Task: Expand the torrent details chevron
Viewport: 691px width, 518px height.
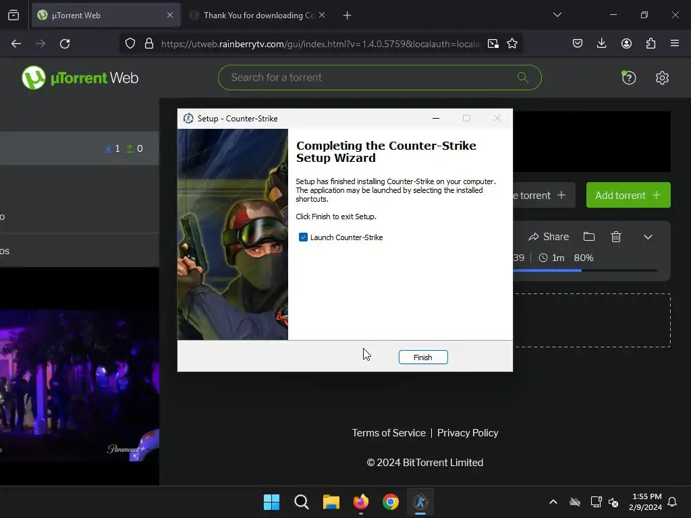Action: (648, 237)
